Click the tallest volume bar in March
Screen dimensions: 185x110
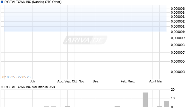point(145,100)
